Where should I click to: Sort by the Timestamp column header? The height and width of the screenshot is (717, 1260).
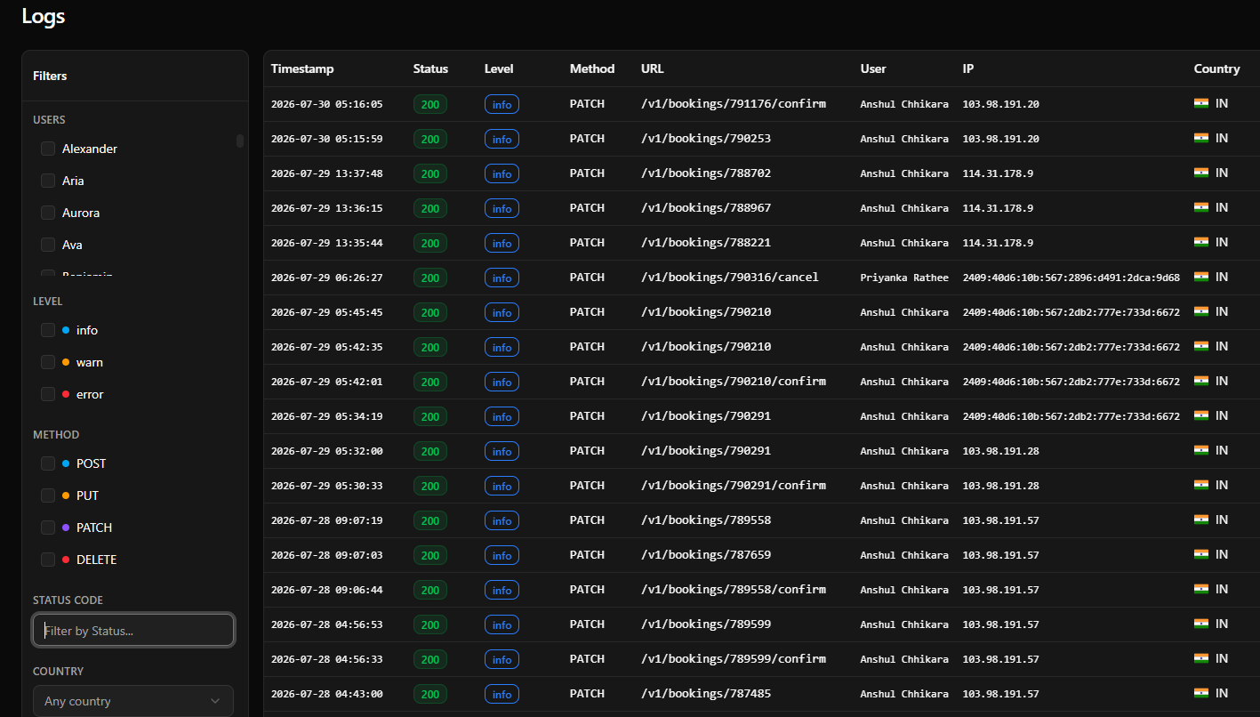(302, 68)
